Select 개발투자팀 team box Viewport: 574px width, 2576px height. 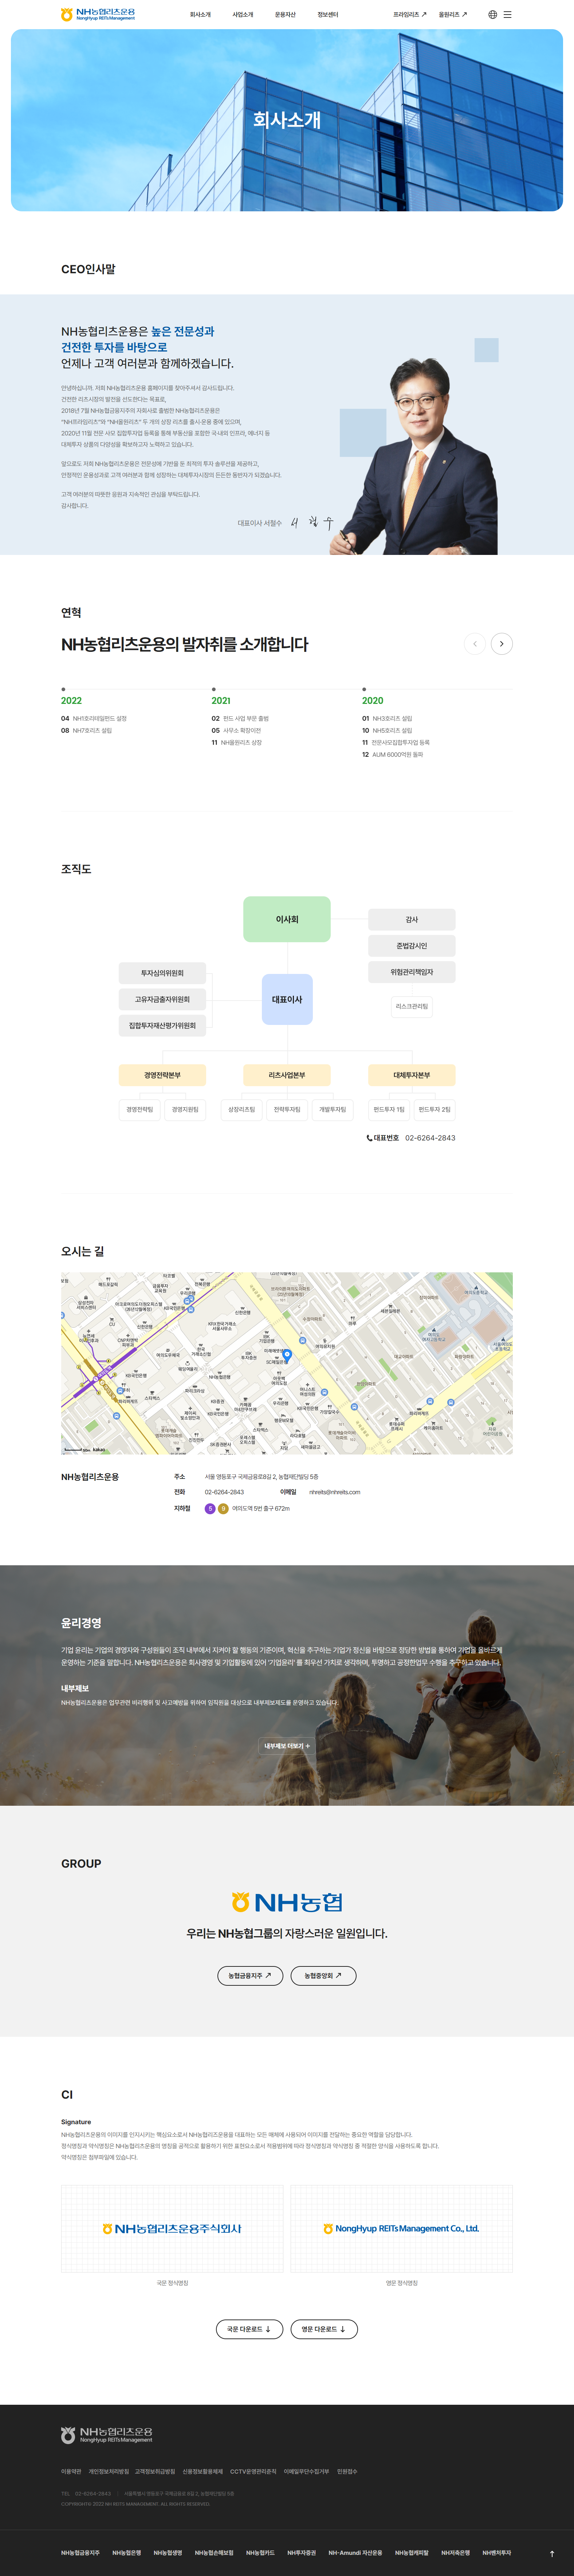[333, 1109]
